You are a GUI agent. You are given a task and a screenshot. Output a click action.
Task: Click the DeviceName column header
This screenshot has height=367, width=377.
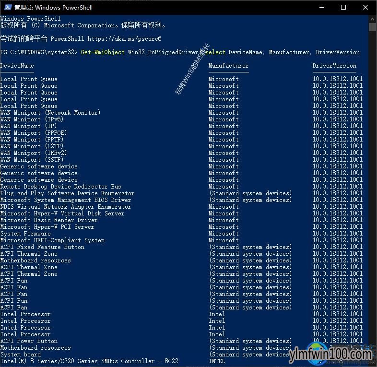tap(17, 66)
